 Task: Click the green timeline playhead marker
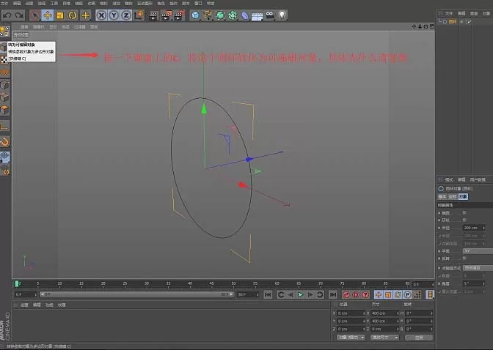pos(17,284)
